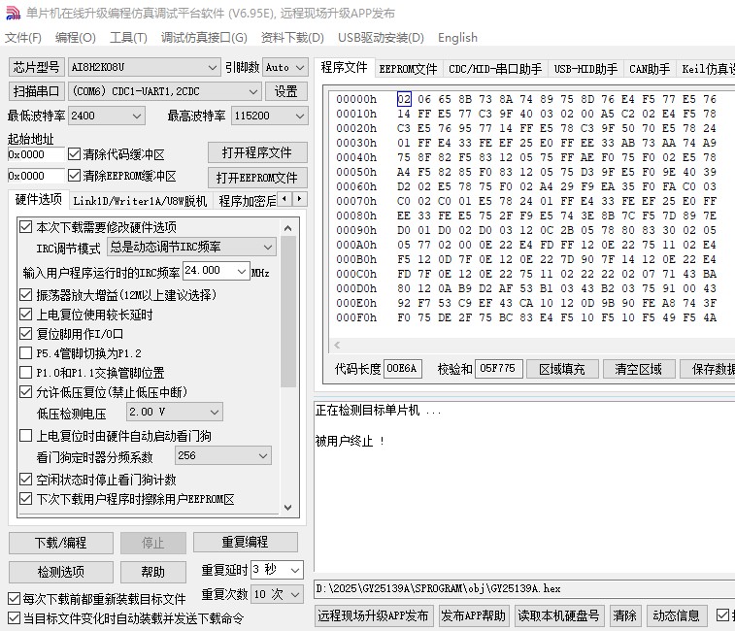735x631 pixels.
Task: Switch to the EEPROM文件 tab
Action: click(408, 69)
